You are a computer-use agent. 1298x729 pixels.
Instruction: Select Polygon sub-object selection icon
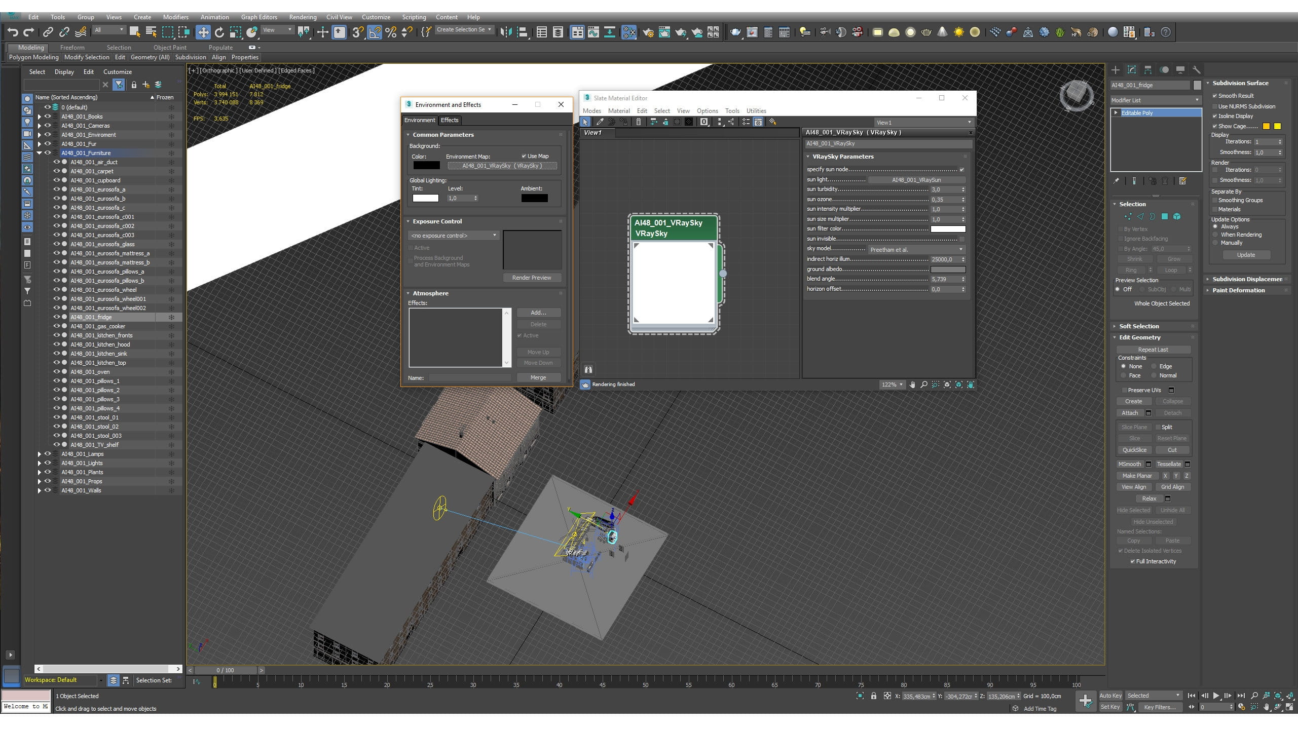[x=1164, y=216]
